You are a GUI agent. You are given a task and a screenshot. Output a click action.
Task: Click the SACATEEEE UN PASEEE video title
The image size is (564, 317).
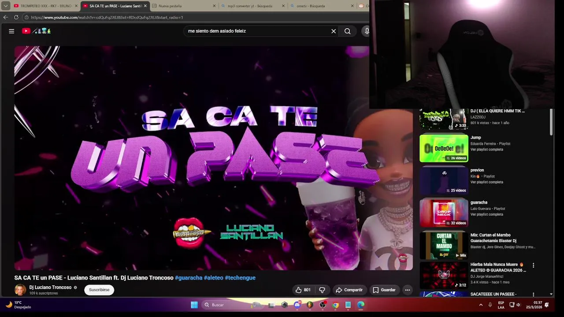pos(493,294)
